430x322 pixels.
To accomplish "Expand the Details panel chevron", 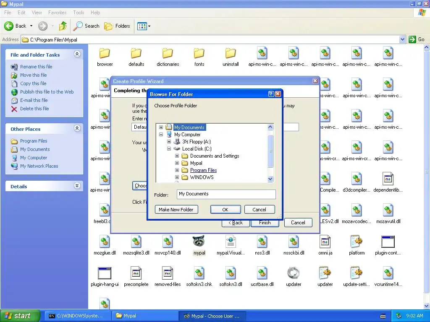I will [77, 186].
